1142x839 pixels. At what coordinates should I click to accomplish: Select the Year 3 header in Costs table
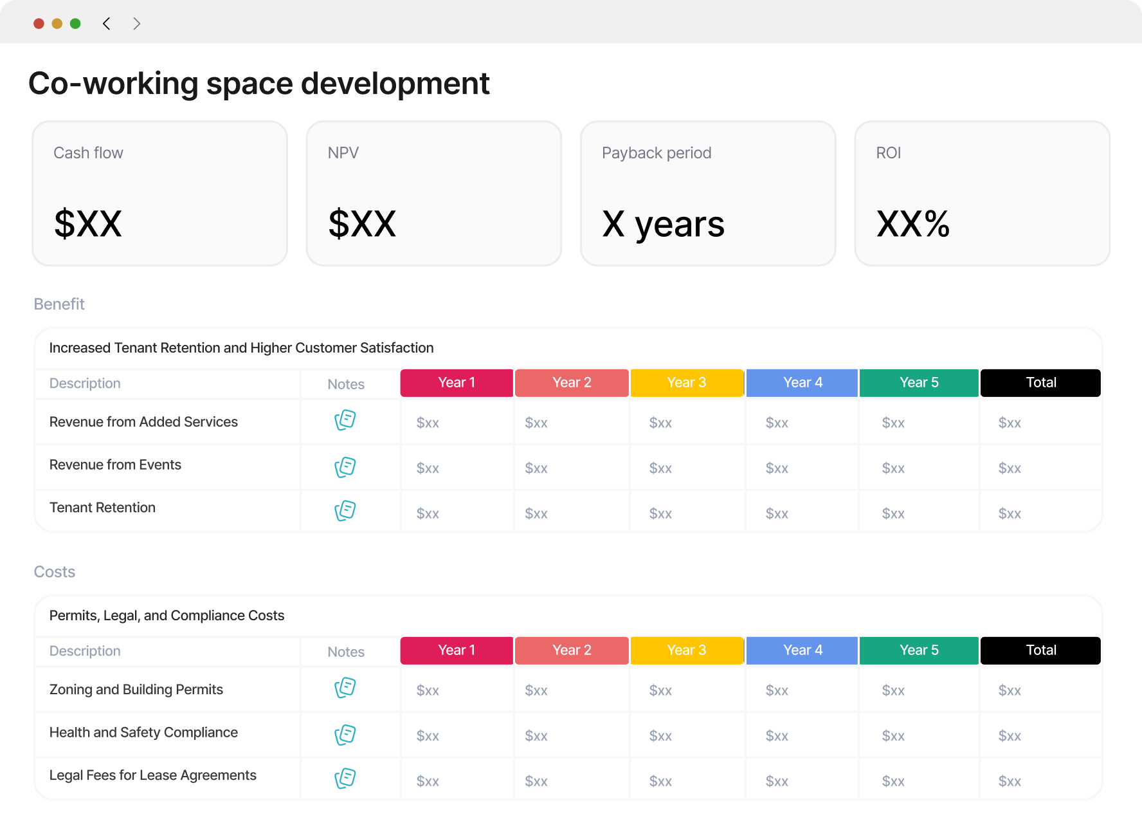[x=687, y=650]
